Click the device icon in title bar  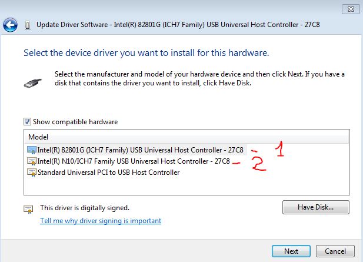[28, 25]
